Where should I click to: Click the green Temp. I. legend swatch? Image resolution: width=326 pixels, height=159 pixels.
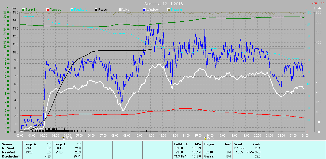(x=24, y=10)
